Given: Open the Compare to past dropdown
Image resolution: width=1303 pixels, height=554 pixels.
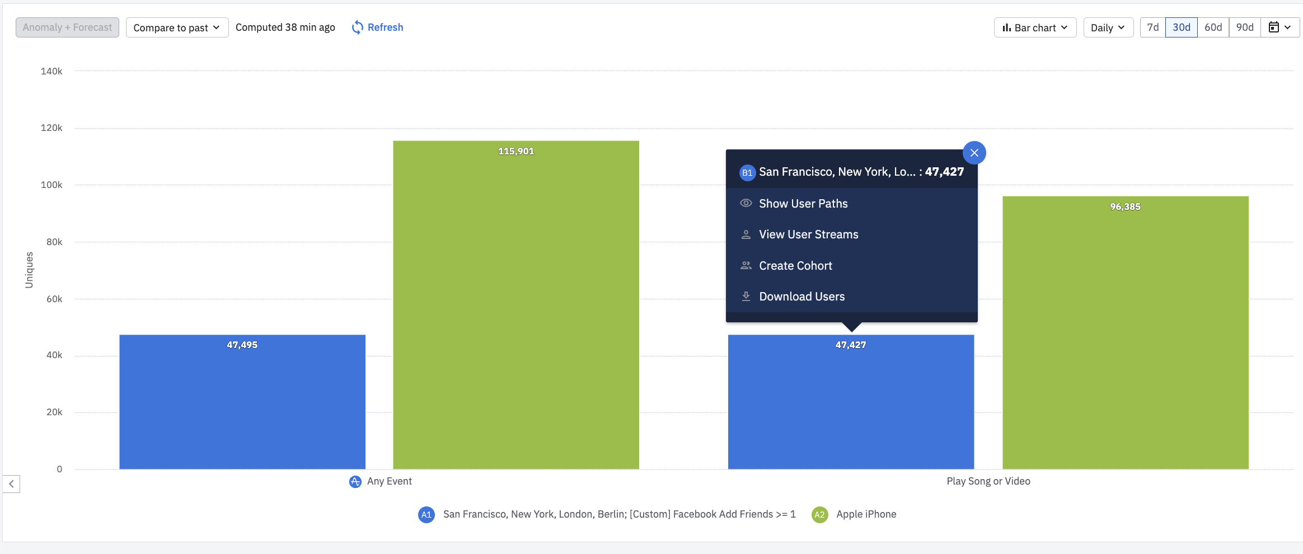Looking at the screenshot, I should 176,27.
